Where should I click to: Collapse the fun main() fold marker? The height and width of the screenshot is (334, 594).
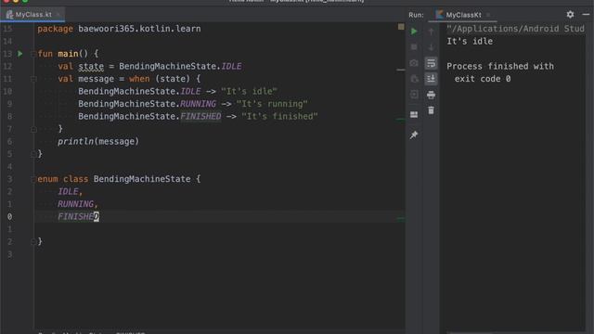tap(33, 54)
